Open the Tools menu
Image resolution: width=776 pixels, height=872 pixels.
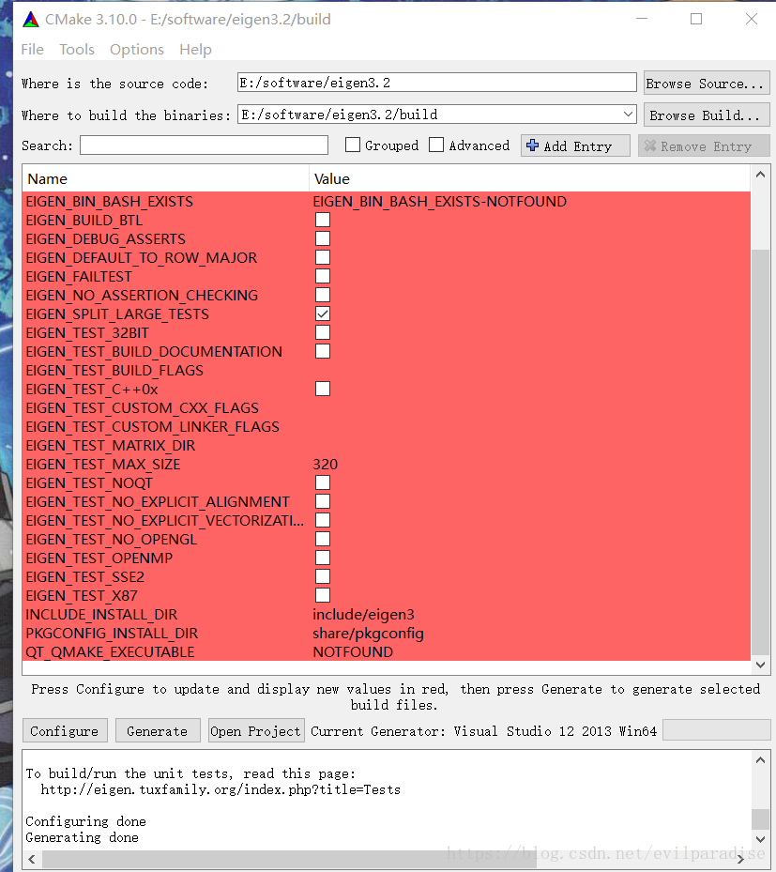point(77,50)
